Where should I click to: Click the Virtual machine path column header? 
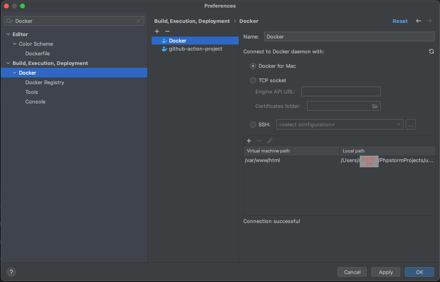(291, 151)
